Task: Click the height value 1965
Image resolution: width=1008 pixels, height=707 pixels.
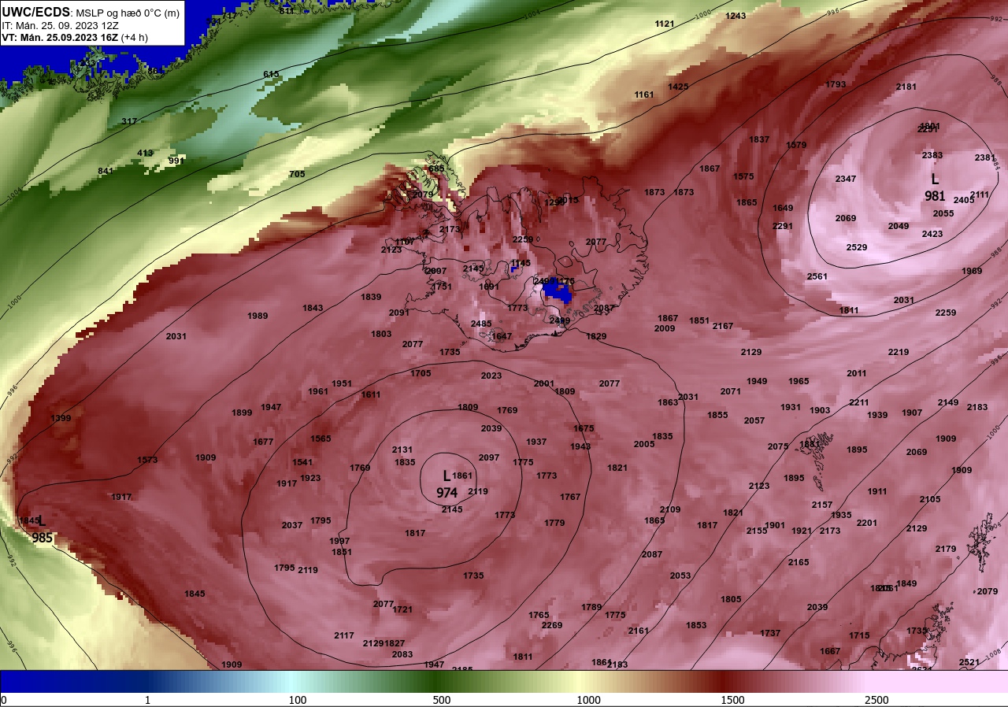Action: [x=799, y=381]
